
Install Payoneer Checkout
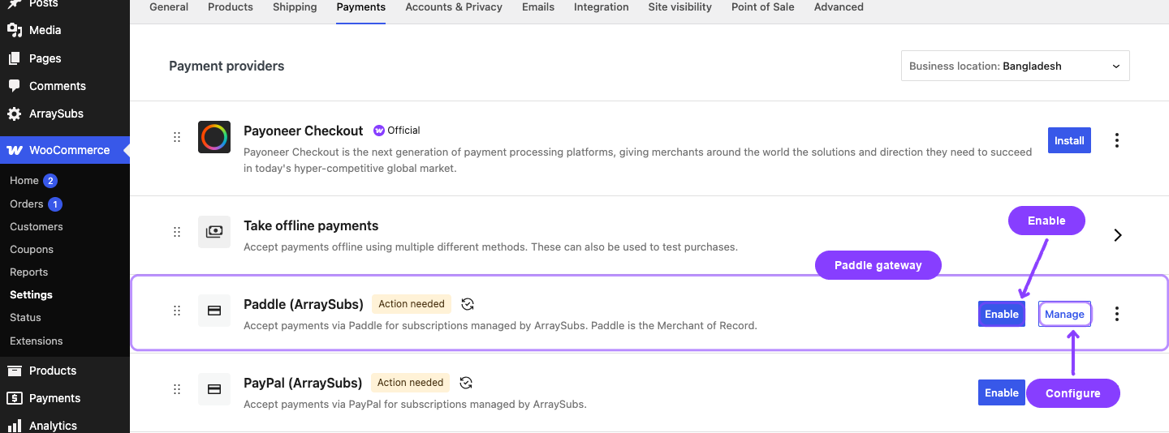[x=1069, y=140]
